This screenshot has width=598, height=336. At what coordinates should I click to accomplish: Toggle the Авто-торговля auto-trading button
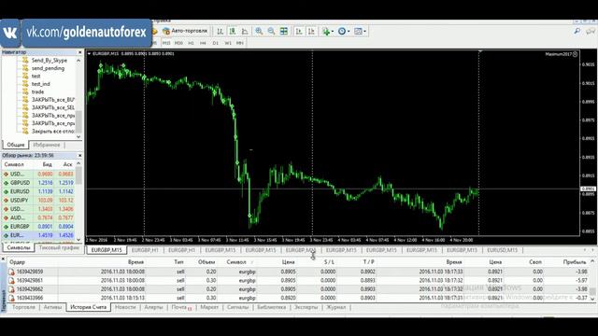pos(185,31)
